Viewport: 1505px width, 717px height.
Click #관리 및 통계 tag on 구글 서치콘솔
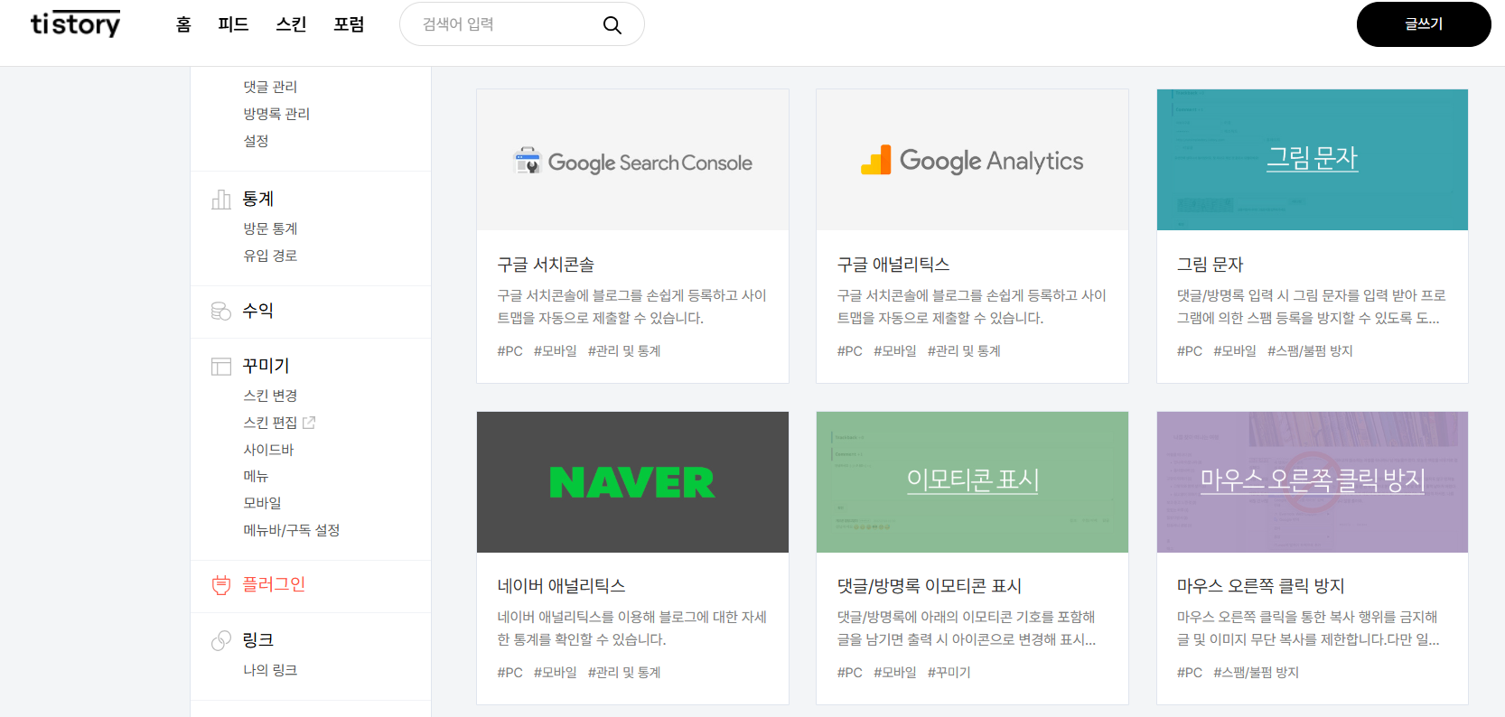click(x=624, y=351)
